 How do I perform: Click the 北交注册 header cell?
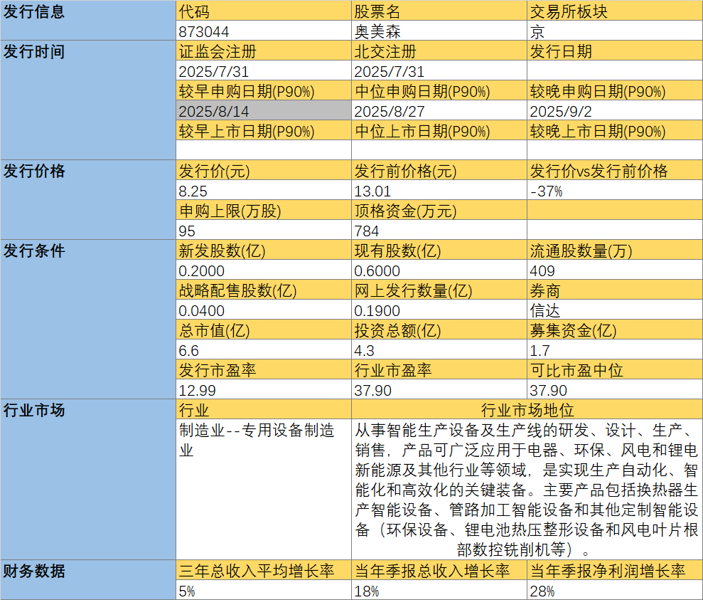click(x=439, y=51)
